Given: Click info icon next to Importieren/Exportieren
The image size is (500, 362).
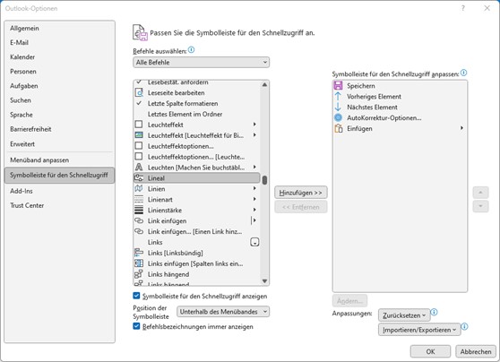Looking at the screenshot, I should tap(464, 326).
